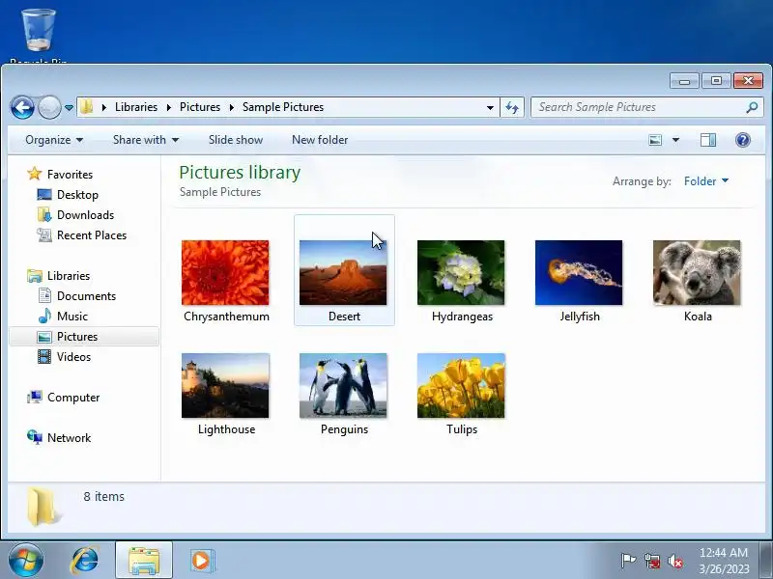Open the Arrange by Folder dropdown

coord(706,181)
